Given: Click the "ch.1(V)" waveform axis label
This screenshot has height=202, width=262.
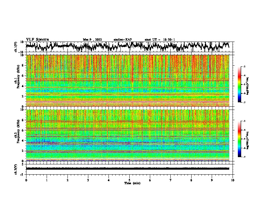Looking at the screenshot, I should 16,47.
